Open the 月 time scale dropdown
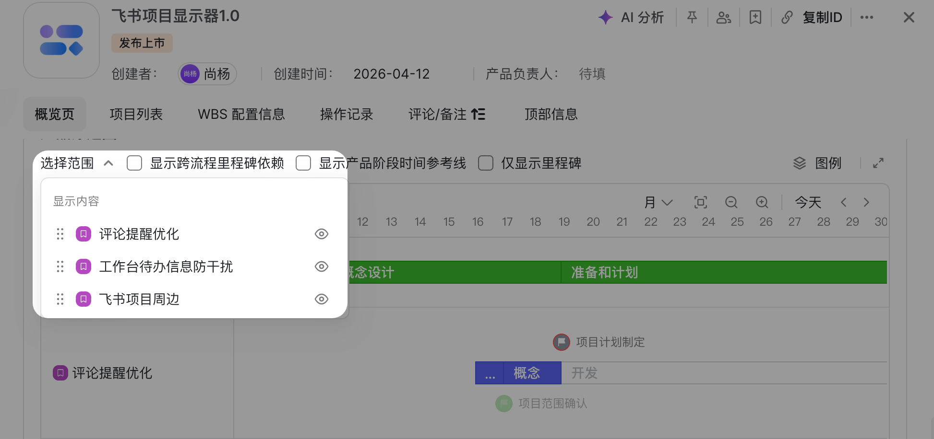This screenshot has width=934, height=439. click(659, 202)
